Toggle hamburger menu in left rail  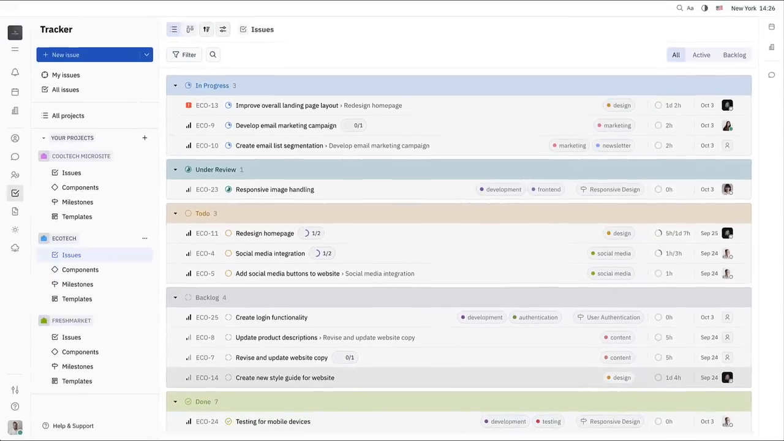point(15,49)
